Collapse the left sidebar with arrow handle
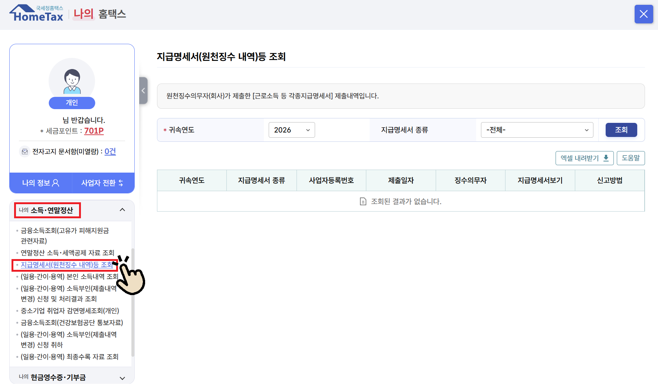Image resolution: width=658 pixels, height=389 pixels. (x=143, y=91)
